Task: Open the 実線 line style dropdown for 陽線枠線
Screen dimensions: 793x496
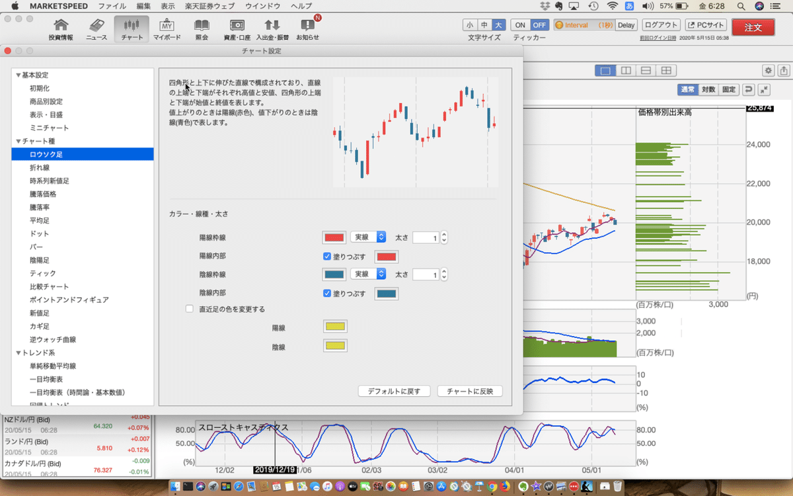Action: coord(368,237)
